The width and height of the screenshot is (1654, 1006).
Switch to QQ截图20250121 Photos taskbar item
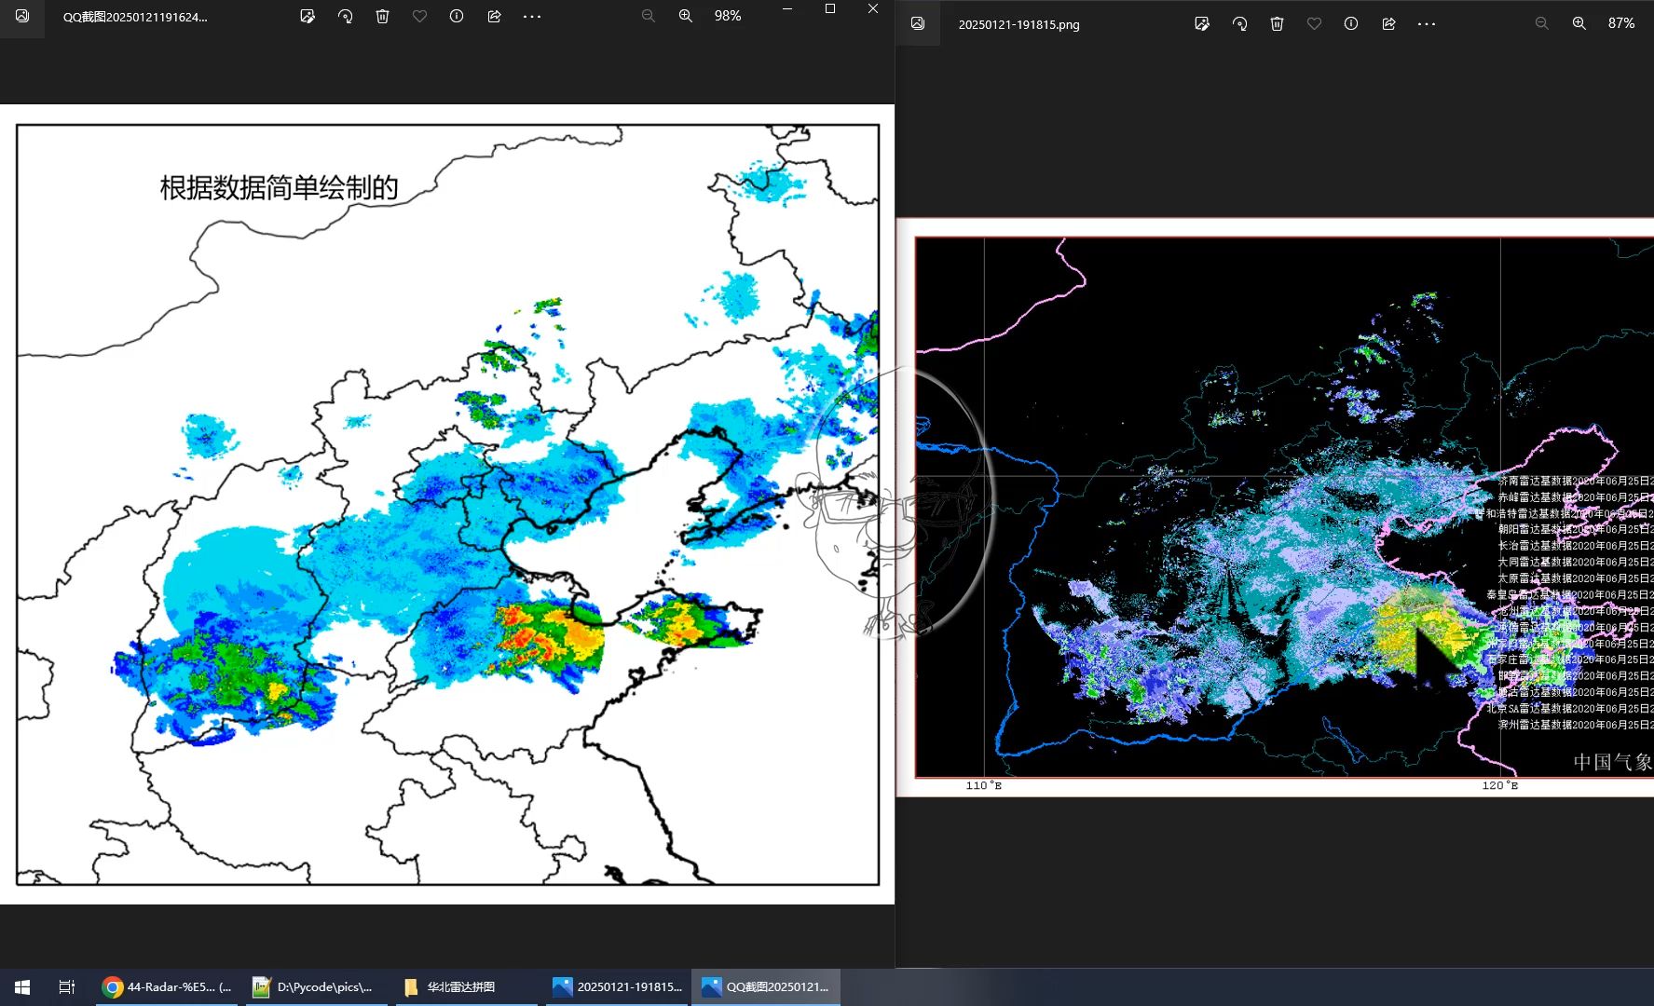[766, 987]
